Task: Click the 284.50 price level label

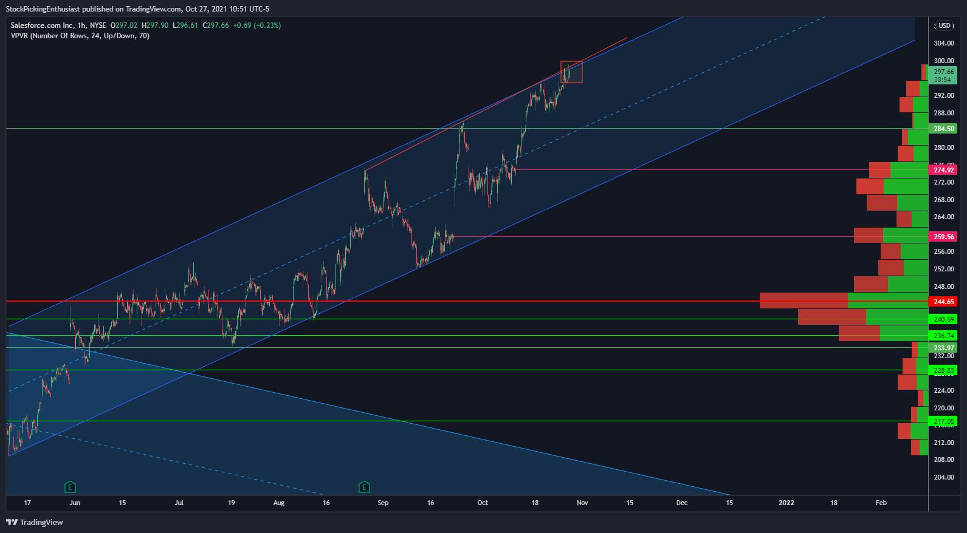Action: tap(943, 129)
